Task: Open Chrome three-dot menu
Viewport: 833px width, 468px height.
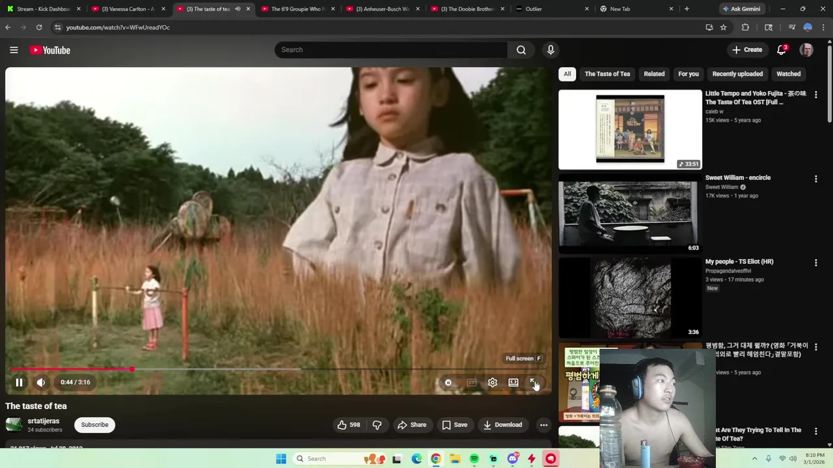Action: (824, 27)
